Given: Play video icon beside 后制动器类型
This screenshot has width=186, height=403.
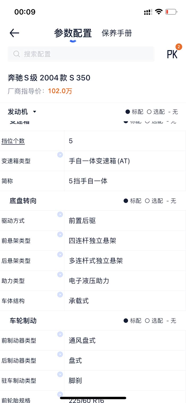Looking at the screenshot, I should [x=60, y=354].
